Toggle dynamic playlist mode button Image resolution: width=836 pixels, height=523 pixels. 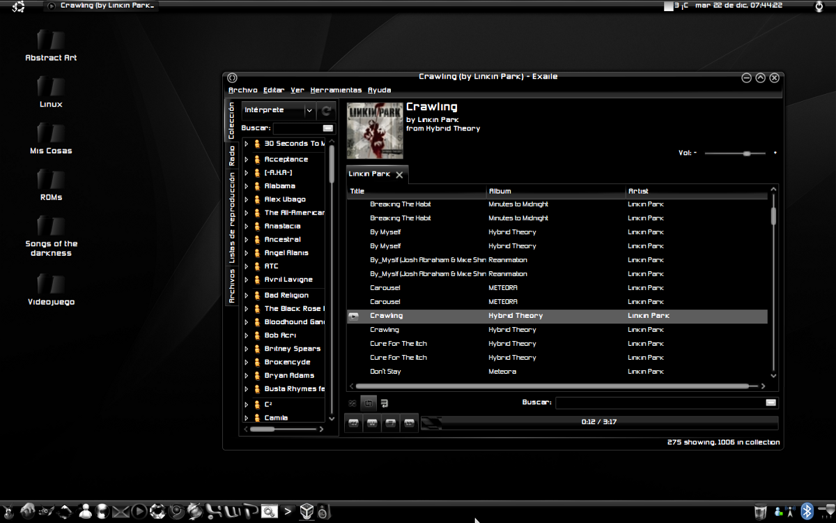click(385, 403)
